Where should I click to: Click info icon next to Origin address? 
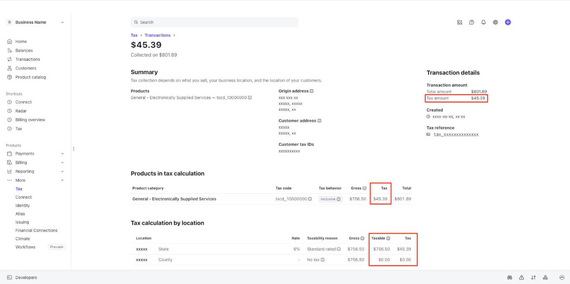tap(312, 91)
